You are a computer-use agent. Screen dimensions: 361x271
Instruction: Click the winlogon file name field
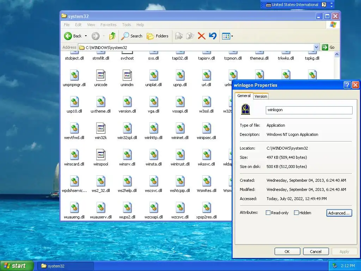[x=309, y=110]
